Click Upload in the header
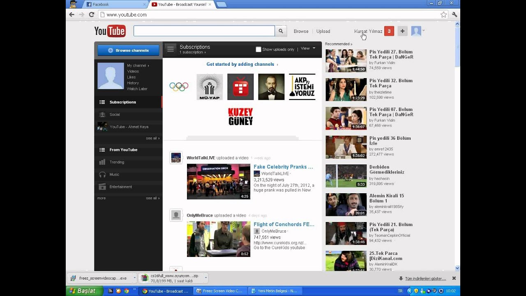The height and width of the screenshot is (296, 526). [x=323, y=31]
